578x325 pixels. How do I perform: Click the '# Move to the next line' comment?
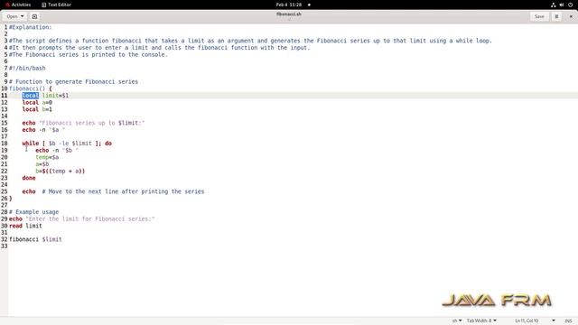pos(123,191)
